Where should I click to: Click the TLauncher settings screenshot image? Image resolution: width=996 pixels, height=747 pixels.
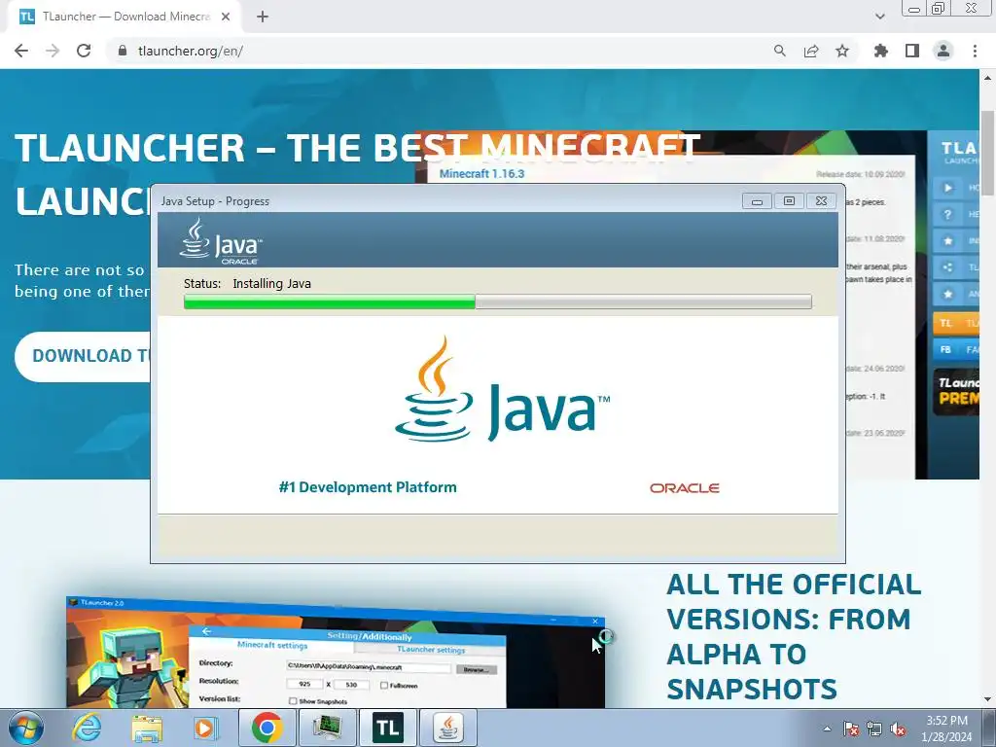coord(336,653)
